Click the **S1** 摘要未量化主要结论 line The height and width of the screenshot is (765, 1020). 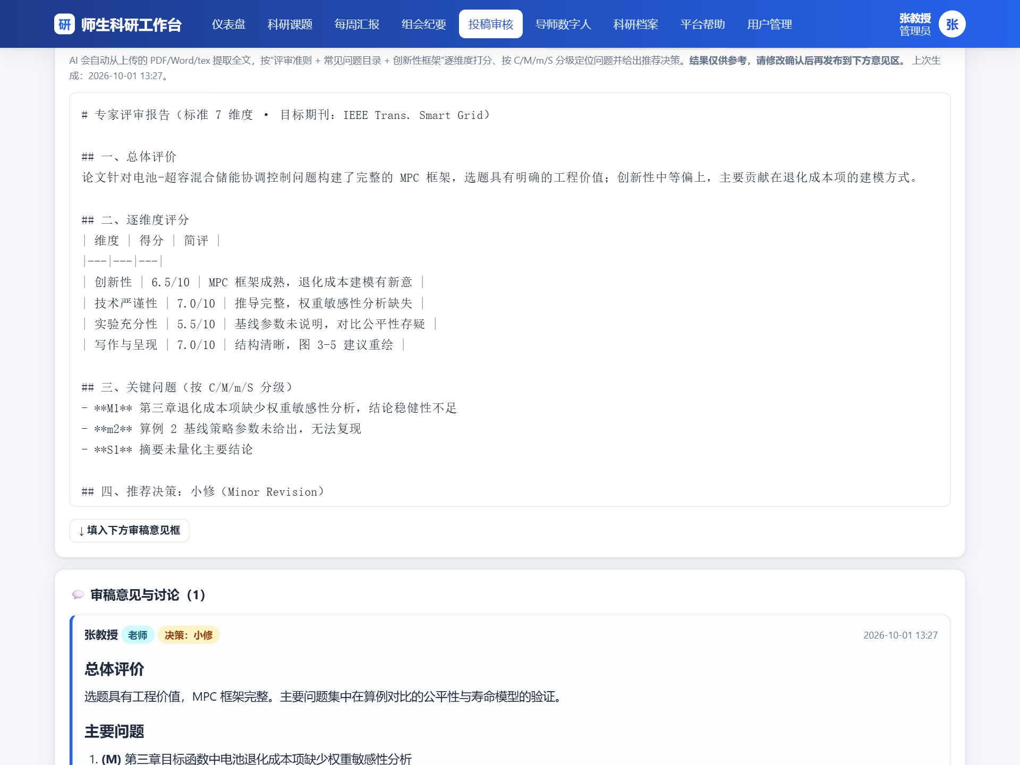[167, 449]
